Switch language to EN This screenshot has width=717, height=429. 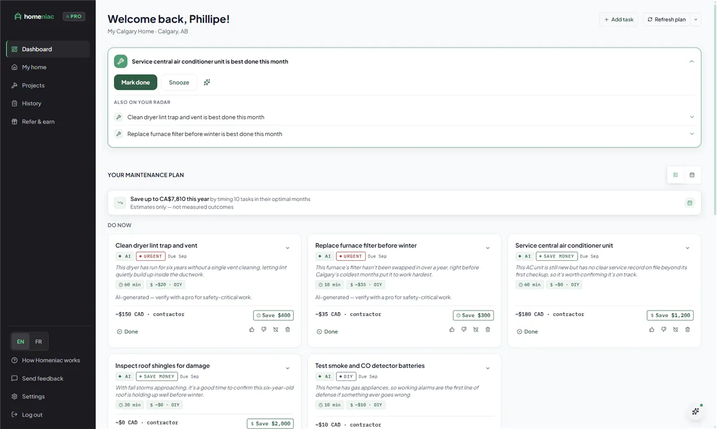(20, 342)
